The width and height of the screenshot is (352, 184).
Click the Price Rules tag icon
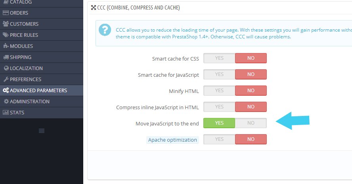6,35
